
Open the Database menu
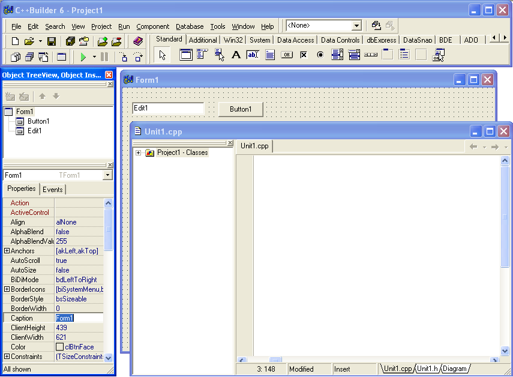(x=190, y=26)
